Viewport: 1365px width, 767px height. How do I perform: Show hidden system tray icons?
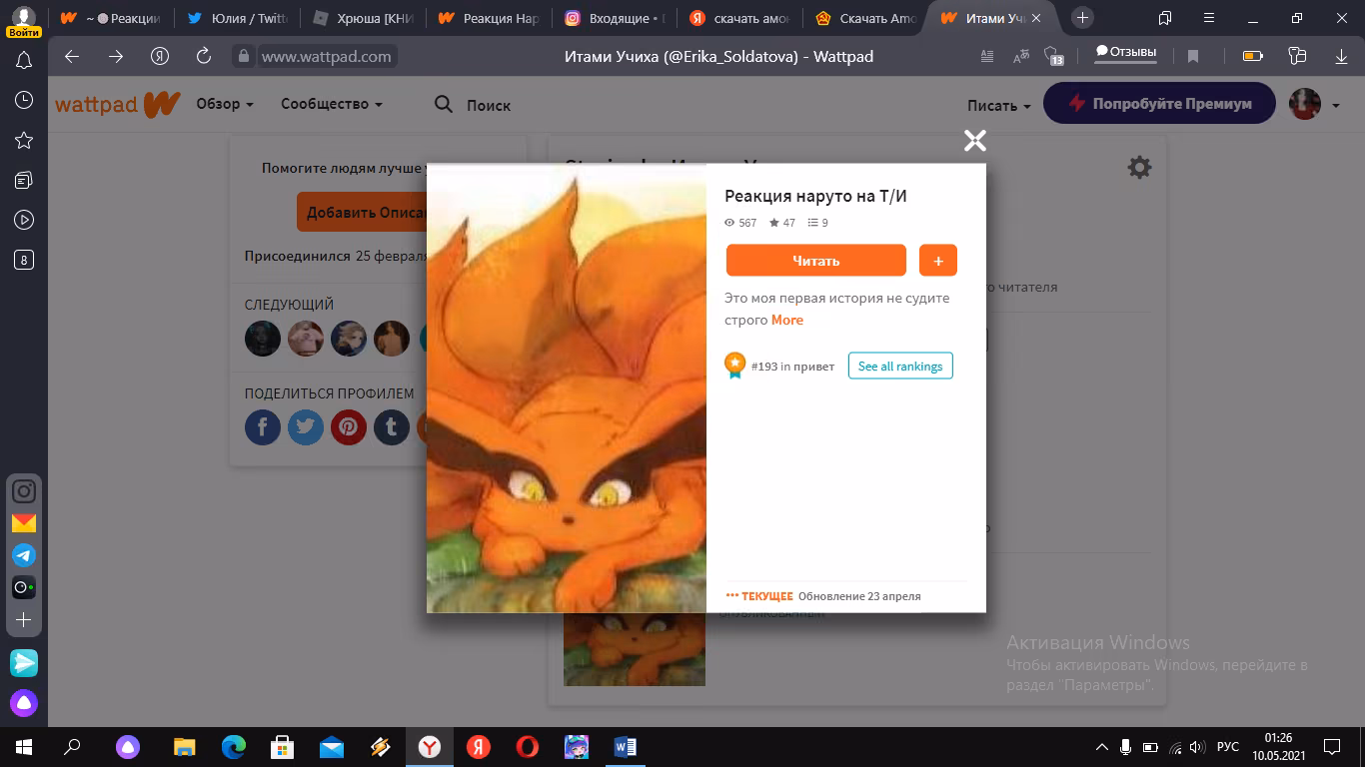(x=1102, y=747)
